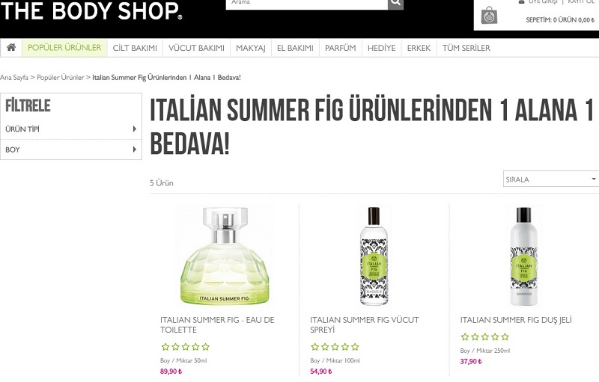Open the Cilt Bakımı menu

[x=135, y=48]
